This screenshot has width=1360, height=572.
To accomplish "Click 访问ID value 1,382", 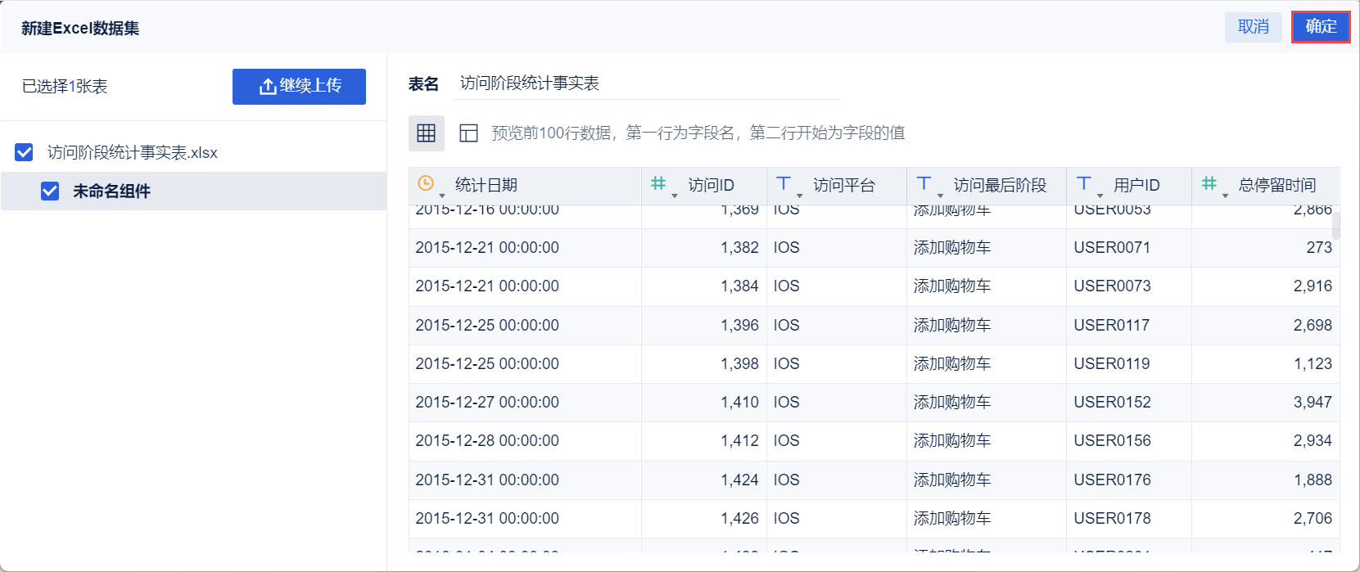I will 739,247.
